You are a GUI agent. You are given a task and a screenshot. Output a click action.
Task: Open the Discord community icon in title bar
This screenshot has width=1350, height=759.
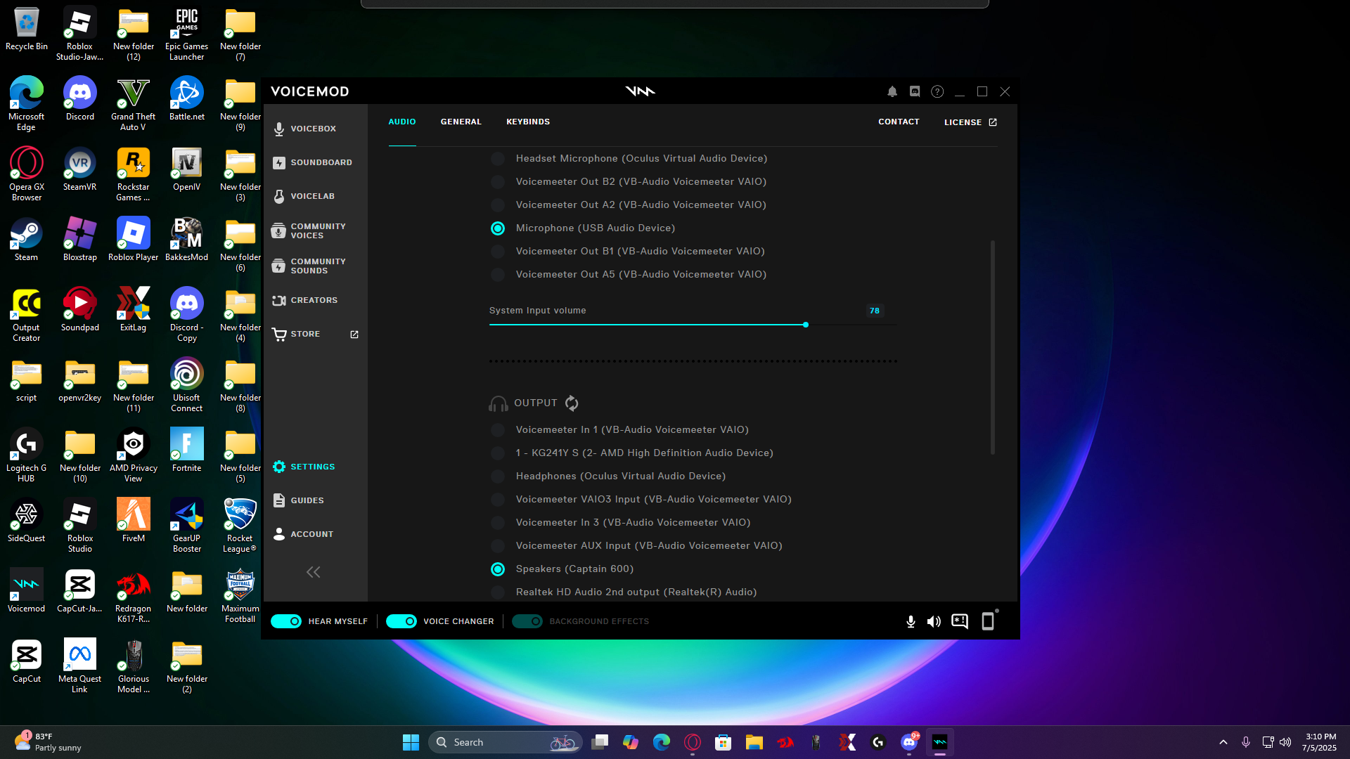click(915, 91)
